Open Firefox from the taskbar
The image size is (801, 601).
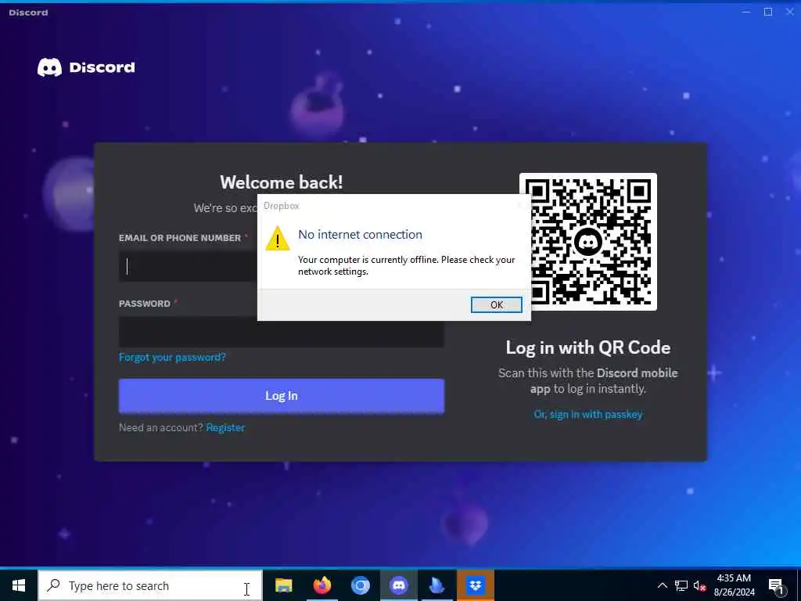click(321, 585)
